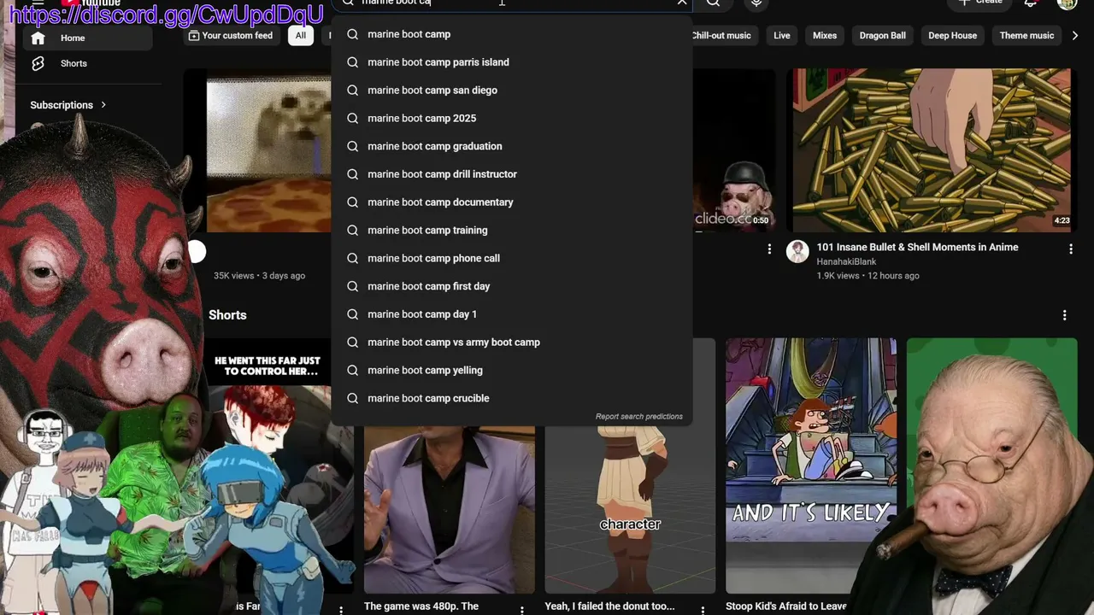1094x615 pixels.
Task: Open the account avatar menu
Action: (1067, 4)
